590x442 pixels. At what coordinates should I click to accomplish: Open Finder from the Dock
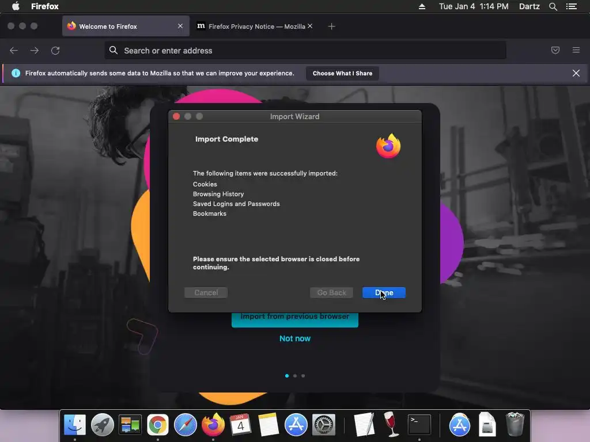pyautogui.click(x=75, y=425)
